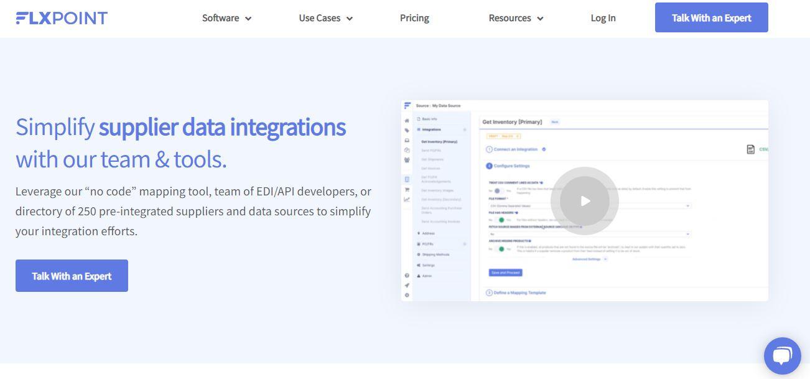
Task: Click the header Talk With an Expert button
Action: coord(711,17)
